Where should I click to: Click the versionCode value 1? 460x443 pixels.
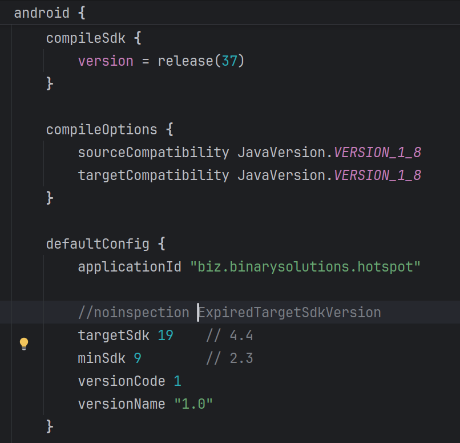click(x=177, y=381)
